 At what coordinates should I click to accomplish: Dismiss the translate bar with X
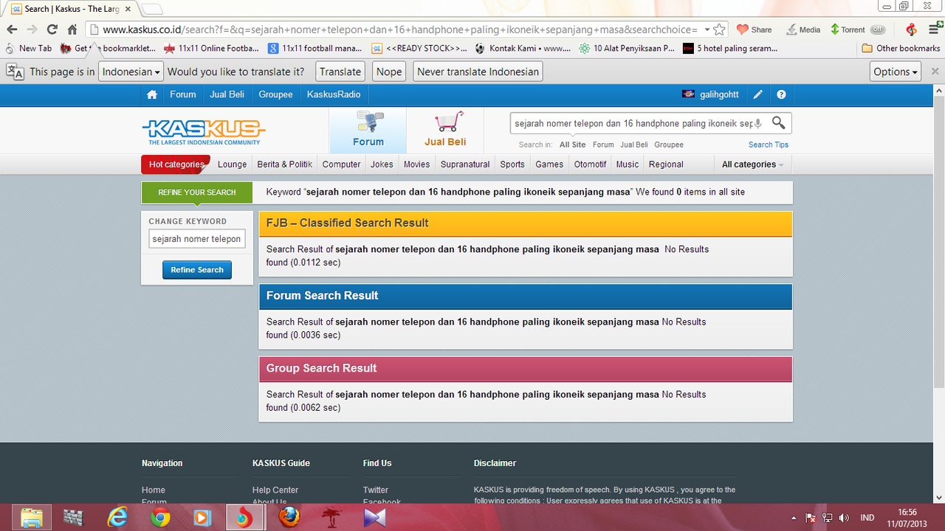tap(935, 72)
